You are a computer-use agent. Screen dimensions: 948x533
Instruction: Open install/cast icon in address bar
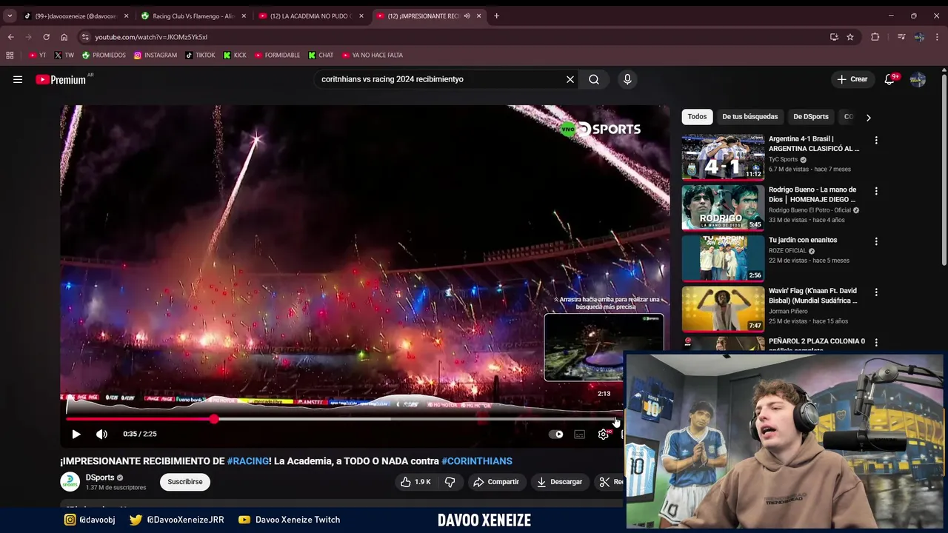pyautogui.click(x=834, y=37)
